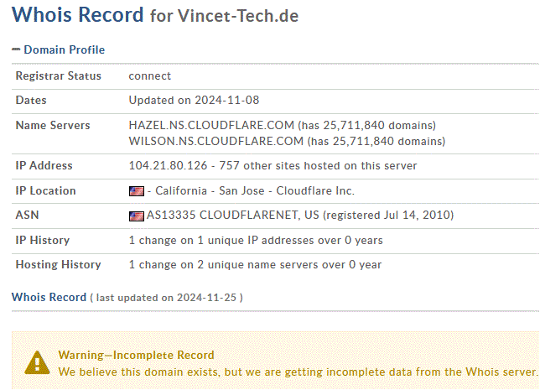Click the California - San Jose location text

210,190
